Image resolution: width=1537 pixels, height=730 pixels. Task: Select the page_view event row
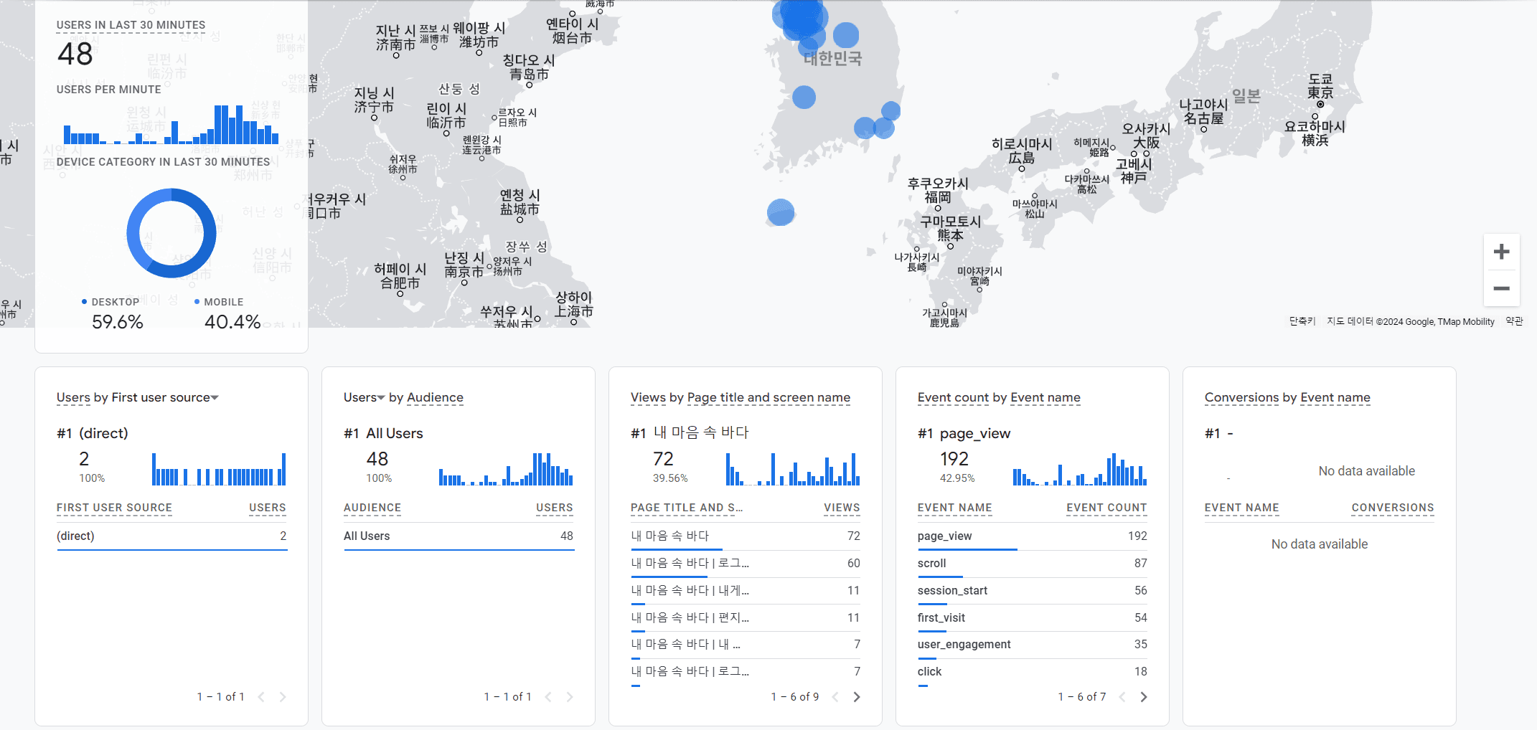(x=1032, y=536)
